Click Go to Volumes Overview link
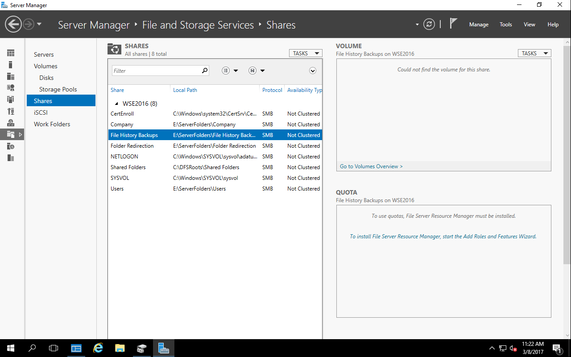This screenshot has height=357, width=571. (371, 166)
